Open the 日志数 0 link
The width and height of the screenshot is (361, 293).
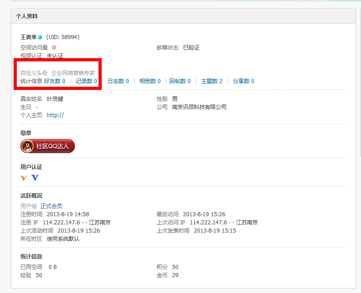(x=118, y=81)
